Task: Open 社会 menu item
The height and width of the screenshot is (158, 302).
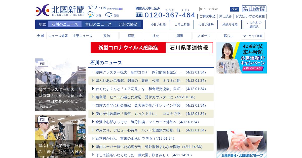Action: pos(156,36)
